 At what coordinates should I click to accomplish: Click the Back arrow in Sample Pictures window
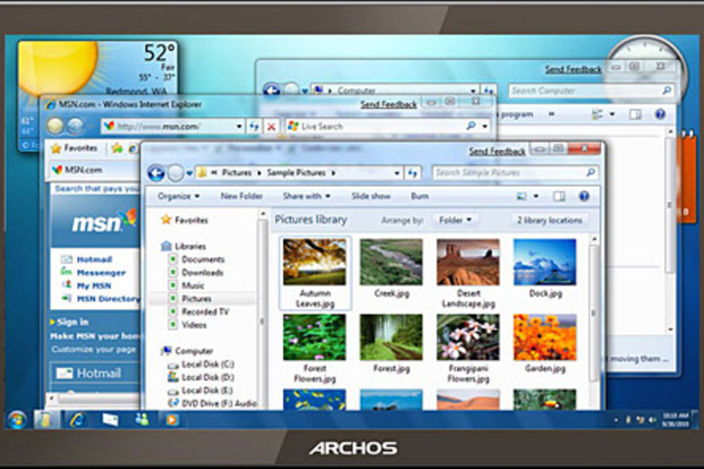[155, 173]
